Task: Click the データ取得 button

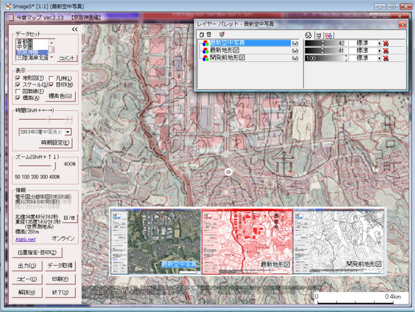Action: coord(60,266)
